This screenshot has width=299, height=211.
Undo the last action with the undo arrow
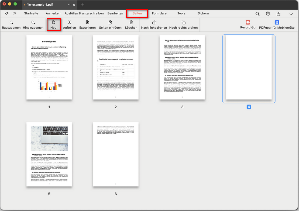pyautogui.click(x=6, y=13)
